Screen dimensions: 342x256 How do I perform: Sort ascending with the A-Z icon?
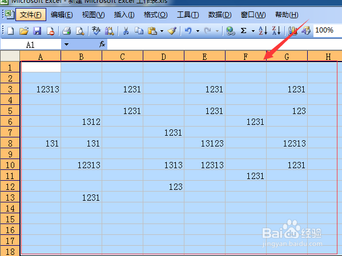(263, 31)
